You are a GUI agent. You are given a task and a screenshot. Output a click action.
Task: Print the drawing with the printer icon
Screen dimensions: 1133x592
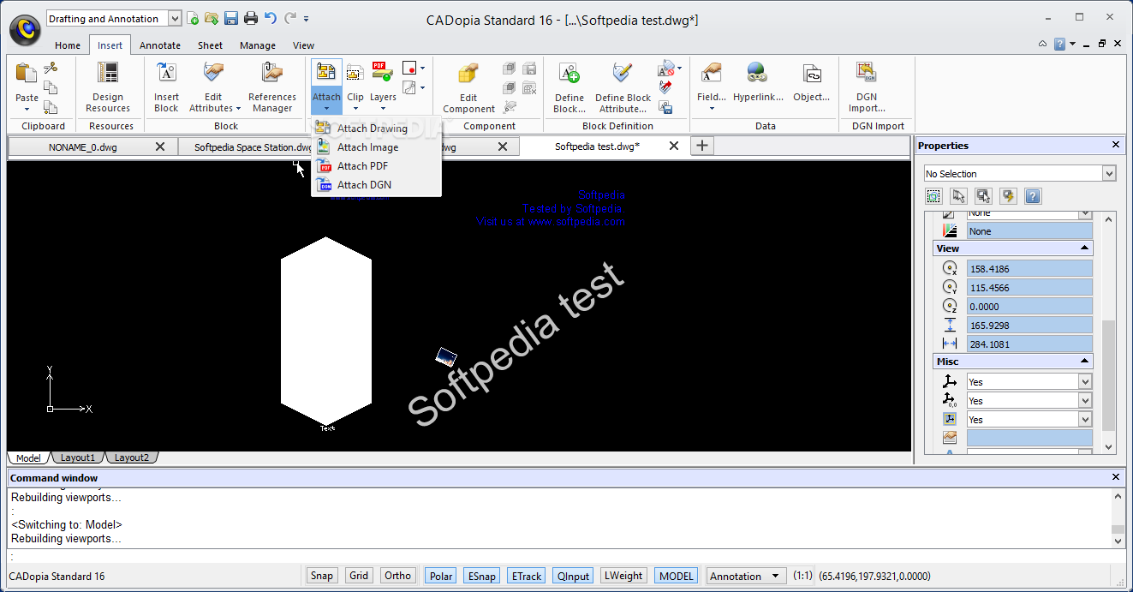[251, 18]
